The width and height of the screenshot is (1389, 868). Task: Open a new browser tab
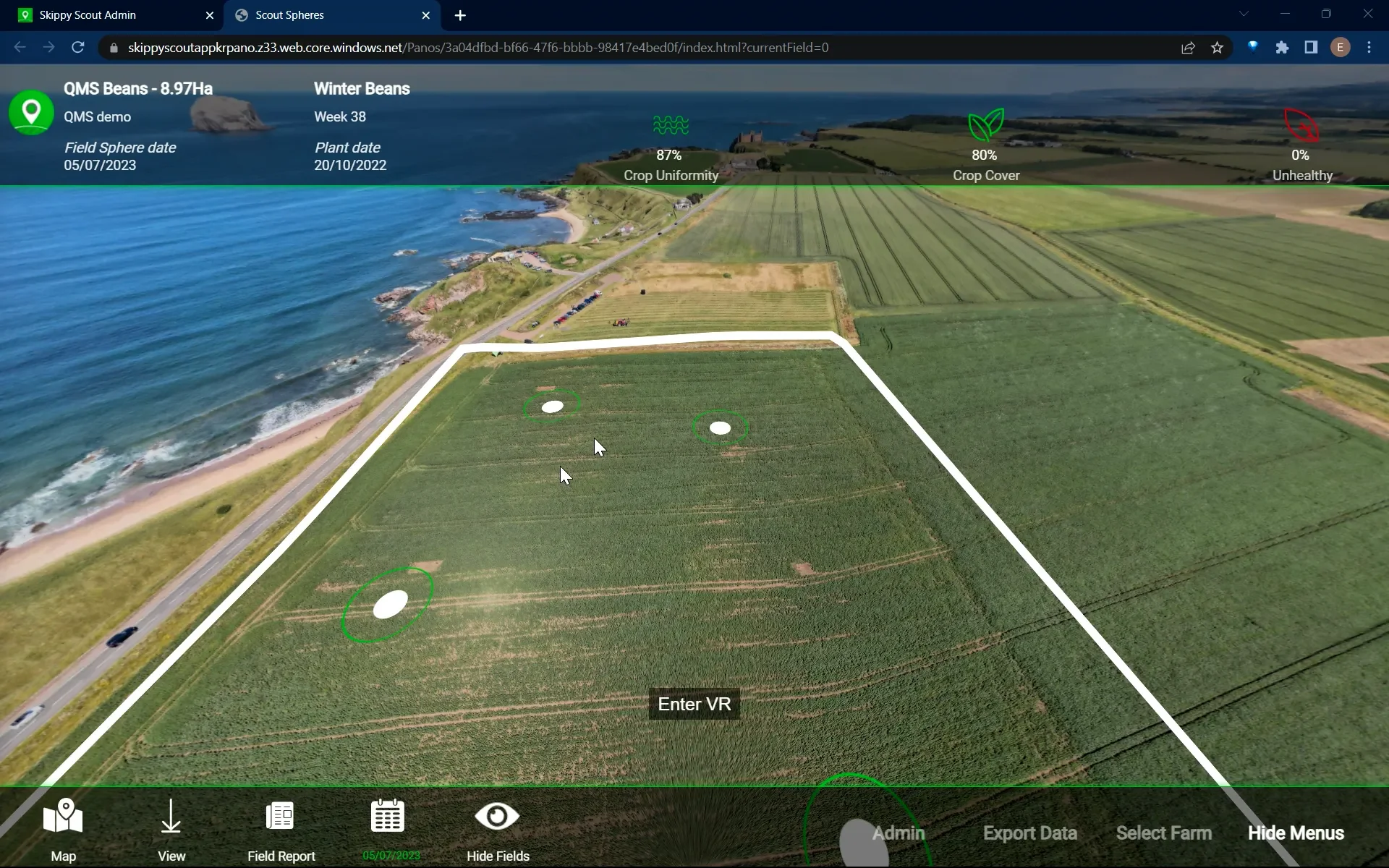tap(461, 15)
